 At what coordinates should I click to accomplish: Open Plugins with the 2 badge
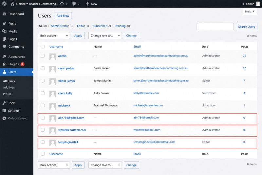(16, 64)
